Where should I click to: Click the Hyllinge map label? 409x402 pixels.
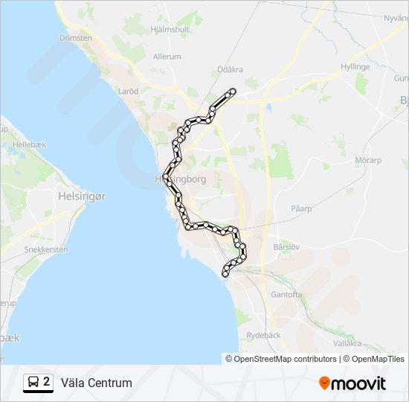click(355, 67)
